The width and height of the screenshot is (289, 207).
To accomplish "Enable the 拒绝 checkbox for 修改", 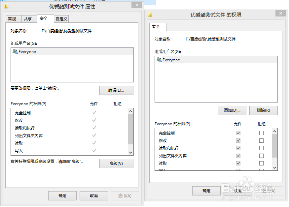I will tap(262, 140).
